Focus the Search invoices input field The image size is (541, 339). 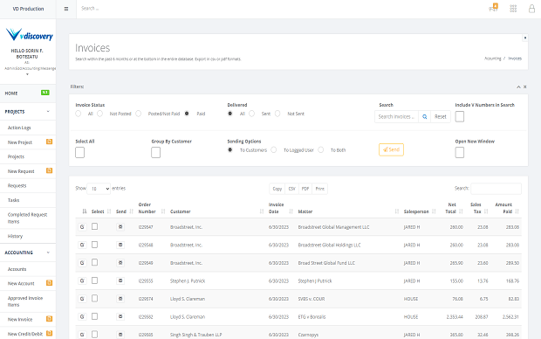coord(396,117)
